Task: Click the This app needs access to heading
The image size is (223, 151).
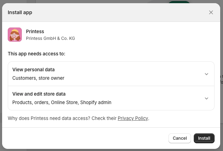Action: point(37,54)
